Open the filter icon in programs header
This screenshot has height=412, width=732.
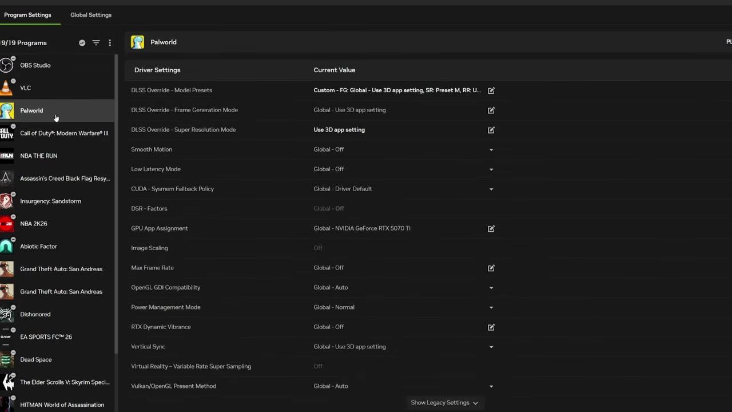96,43
